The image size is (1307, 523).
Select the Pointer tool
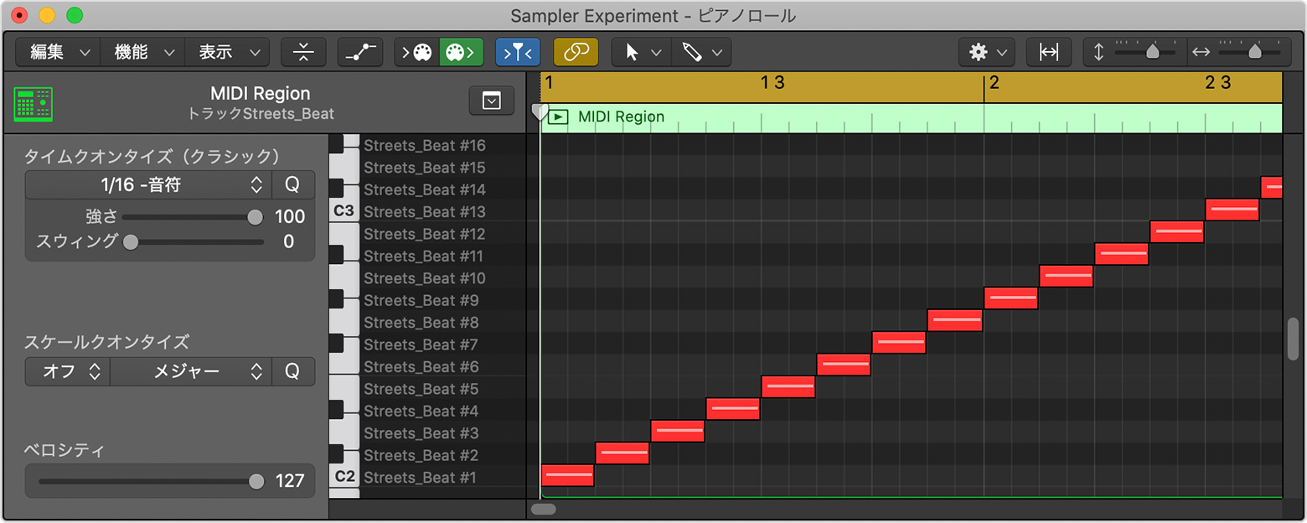(x=633, y=52)
